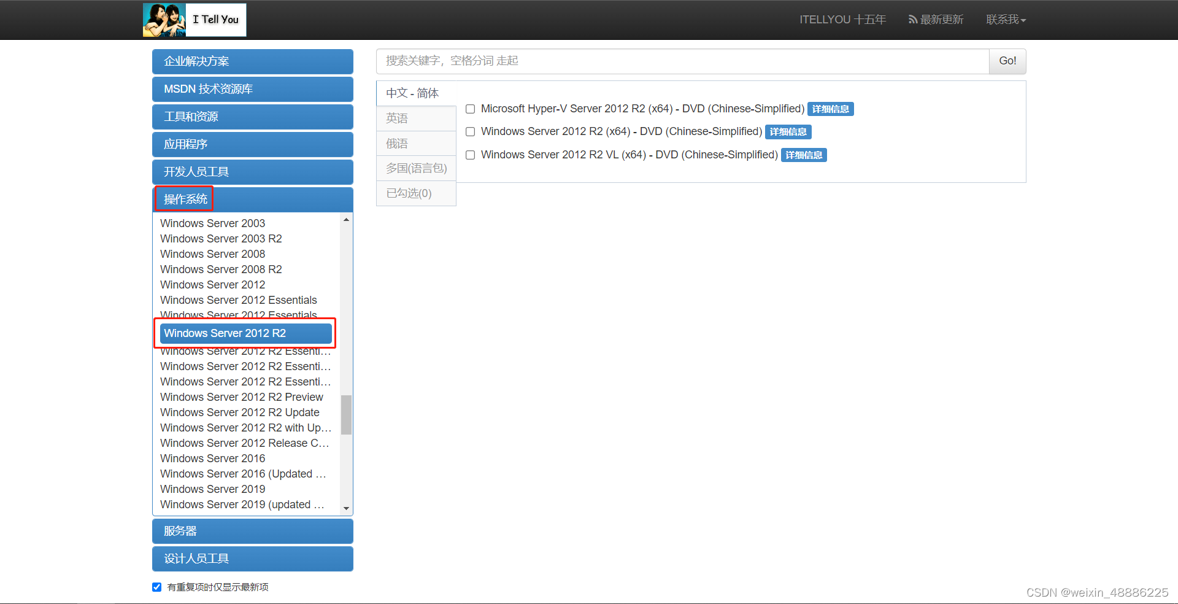Screen dimensions: 1178x604
Task: Click inside the search keyword field
Action: 675,61
